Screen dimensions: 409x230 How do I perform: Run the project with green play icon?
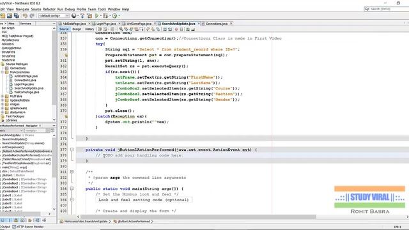[96, 16]
